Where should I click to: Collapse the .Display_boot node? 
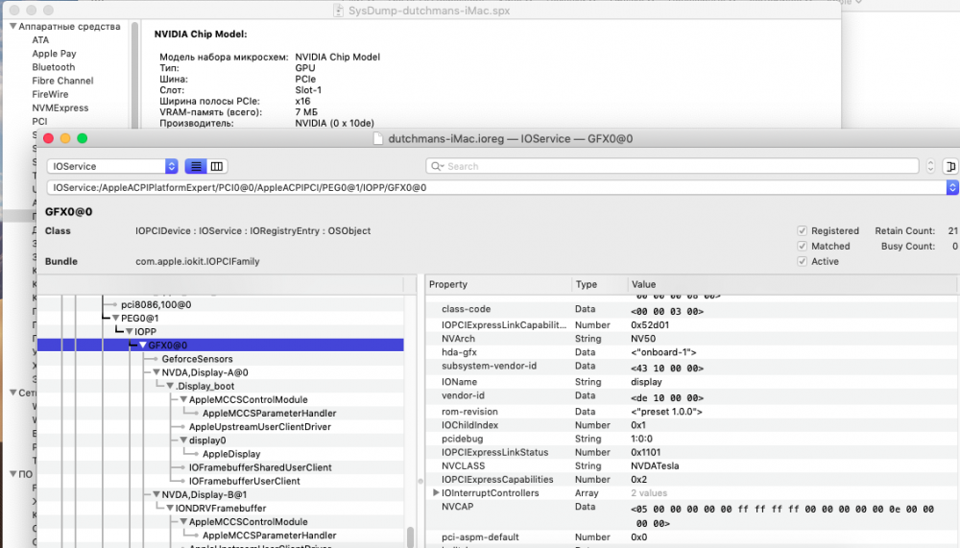pos(170,386)
